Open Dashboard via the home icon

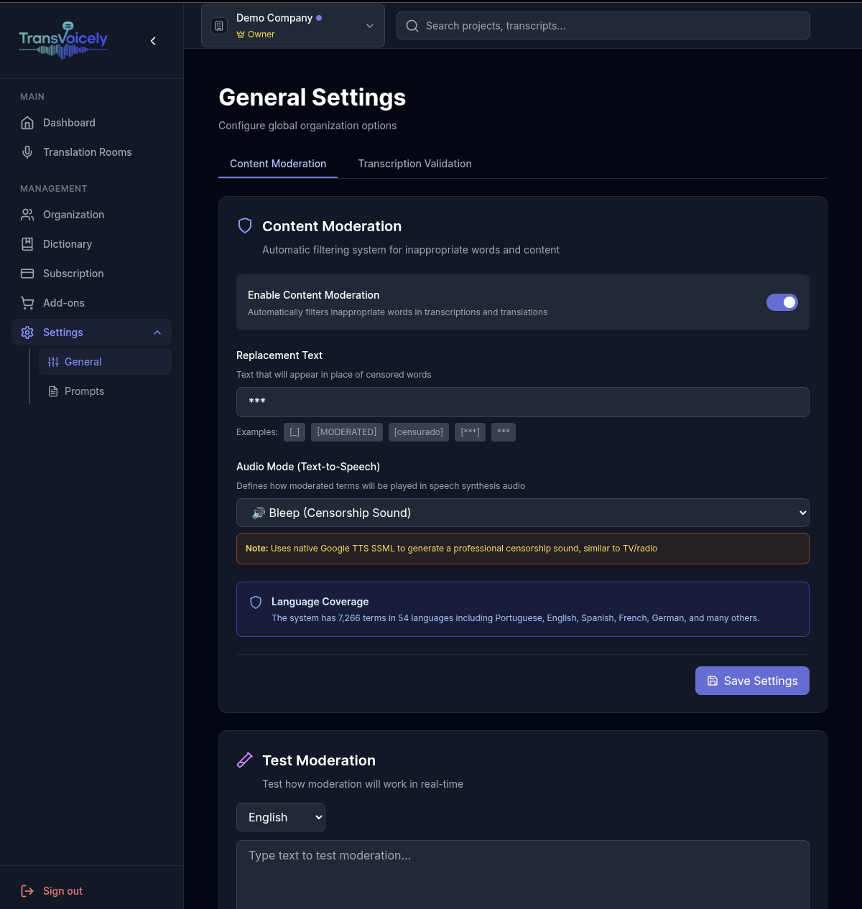[27, 123]
